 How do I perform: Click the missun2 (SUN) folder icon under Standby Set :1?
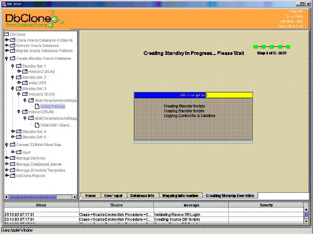click(25, 71)
